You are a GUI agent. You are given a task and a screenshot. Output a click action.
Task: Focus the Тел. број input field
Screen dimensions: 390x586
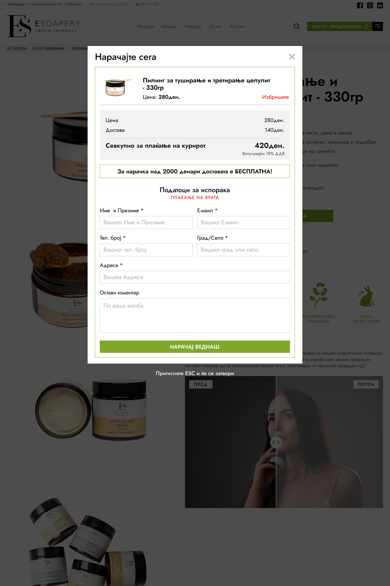tap(146, 250)
